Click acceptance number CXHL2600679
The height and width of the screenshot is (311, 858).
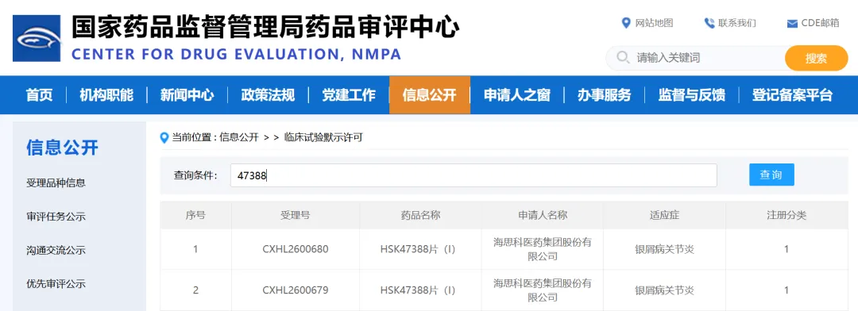pyautogui.click(x=296, y=290)
